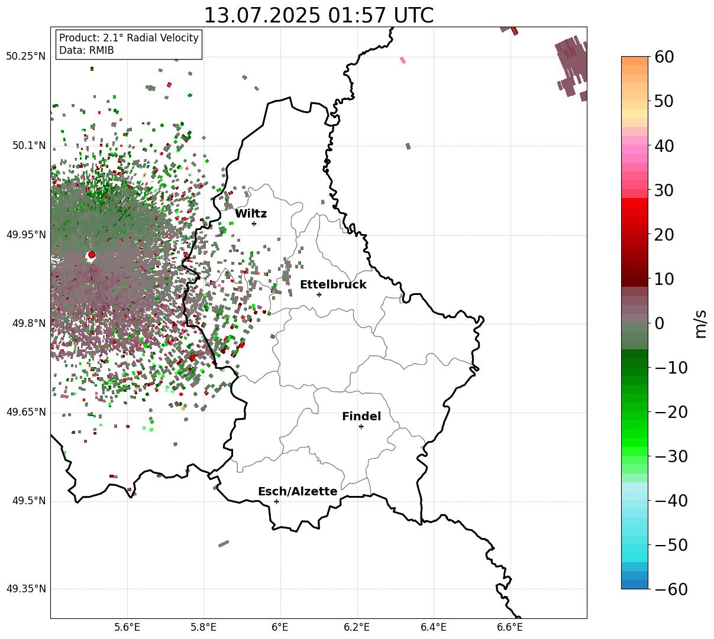This screenshot has width=714, height=639.
Task: Click the 50.25°N latitude label
Action: (x=25, y=56)
